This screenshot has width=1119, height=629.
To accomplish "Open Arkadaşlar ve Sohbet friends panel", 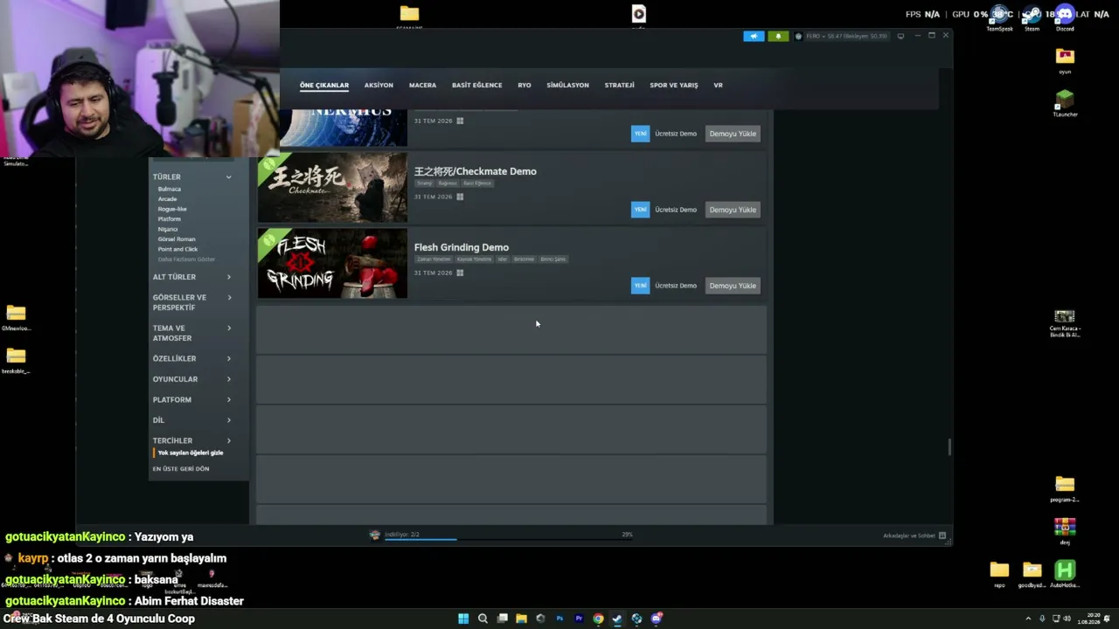I will pyautogui.click(x=915, y=536).
